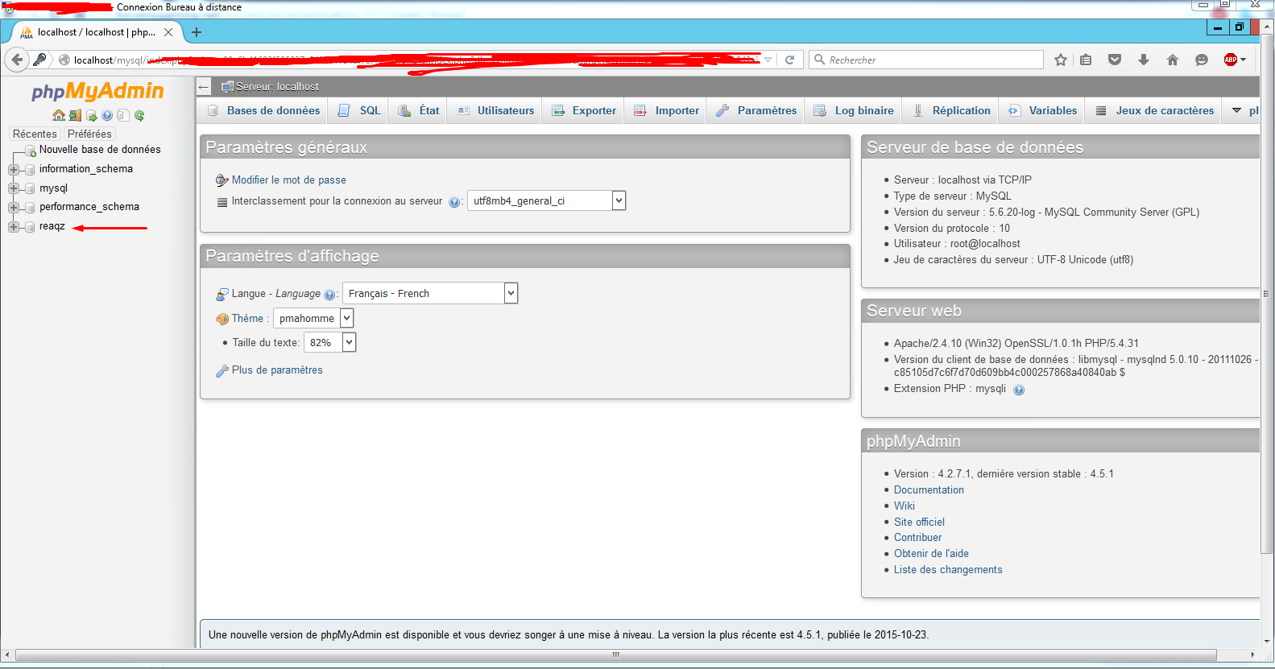This screenshot has height=669, width=1275.
Task: Click the new database icon in tree
Action: [31, 151]
